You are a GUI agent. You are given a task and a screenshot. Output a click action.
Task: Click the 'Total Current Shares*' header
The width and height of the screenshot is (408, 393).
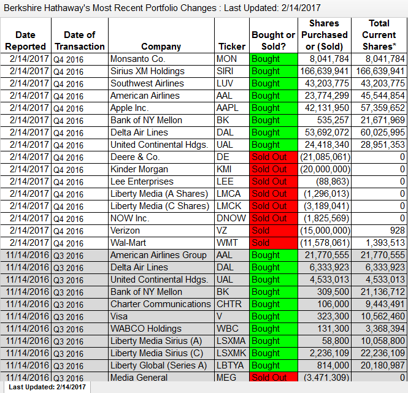click(x=380, y=36)
